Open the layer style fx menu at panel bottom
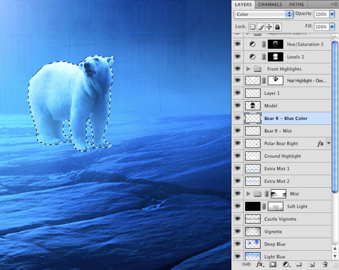Viewport: 339px width, 270px height. click(260, 264)
